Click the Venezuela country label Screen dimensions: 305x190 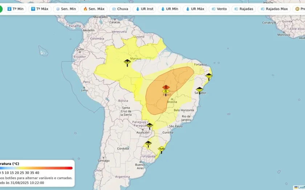pyautogui.click(x=119, y=31)
